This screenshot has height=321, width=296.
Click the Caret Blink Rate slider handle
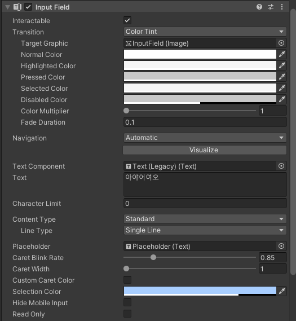click(153, 257)
